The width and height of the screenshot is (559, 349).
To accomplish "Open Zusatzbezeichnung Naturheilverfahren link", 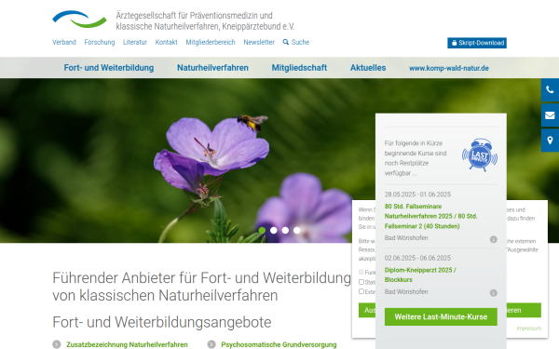I will tap(127, 344).
